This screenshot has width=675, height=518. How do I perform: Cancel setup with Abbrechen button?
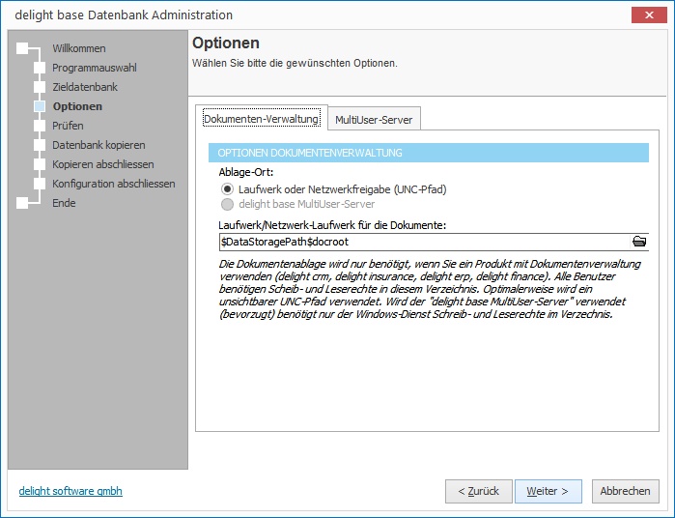coord(625,491)
